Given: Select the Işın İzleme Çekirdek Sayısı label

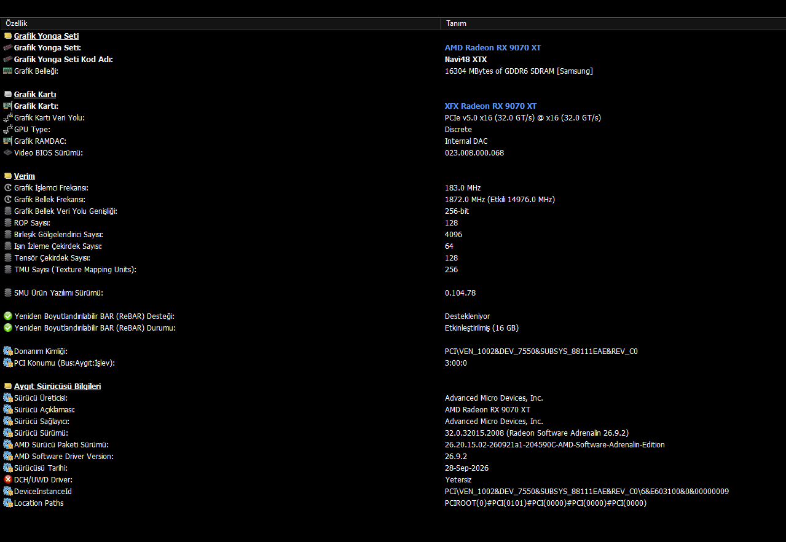Looking at the screenshot, I should (x=58, y=246).
